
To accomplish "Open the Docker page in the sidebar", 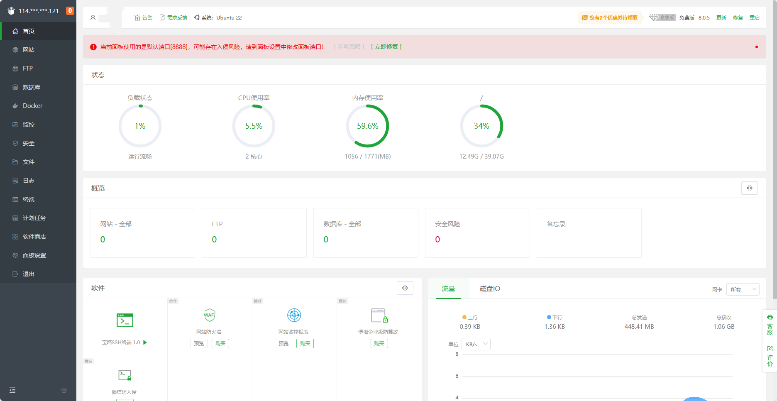I will tap(32, 106).
